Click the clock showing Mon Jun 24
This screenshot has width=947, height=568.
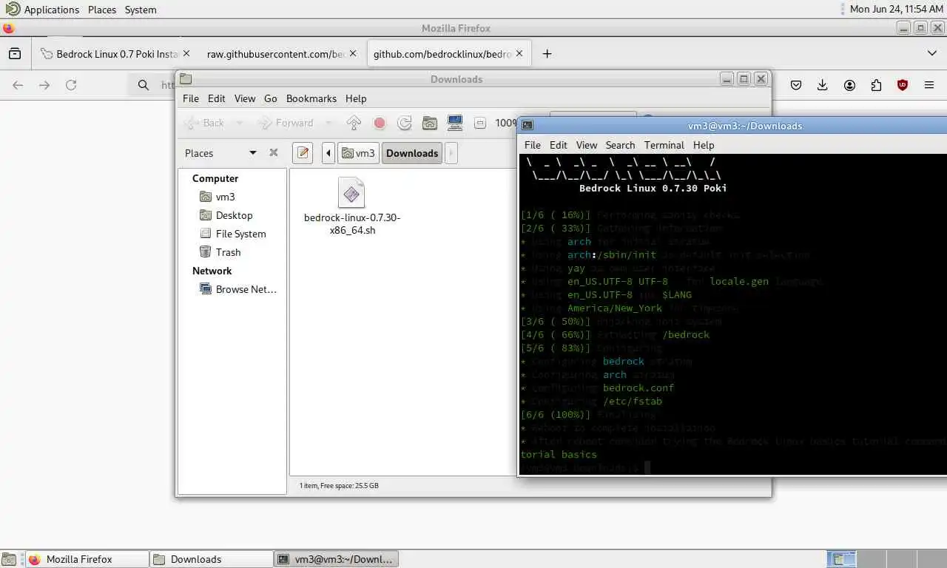897,10
